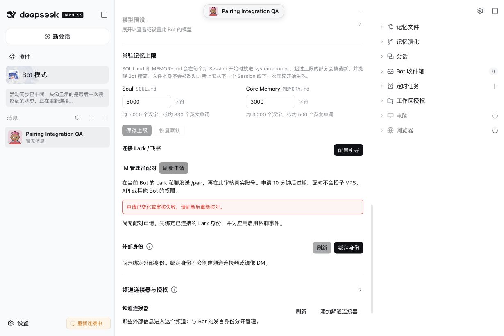This screenshot has width=504, height=336.
Task: Click the Core Memory limit field
Action: coord(270,102)
